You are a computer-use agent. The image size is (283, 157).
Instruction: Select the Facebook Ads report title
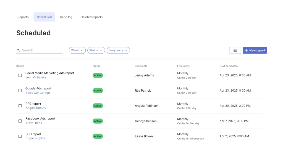40,119
